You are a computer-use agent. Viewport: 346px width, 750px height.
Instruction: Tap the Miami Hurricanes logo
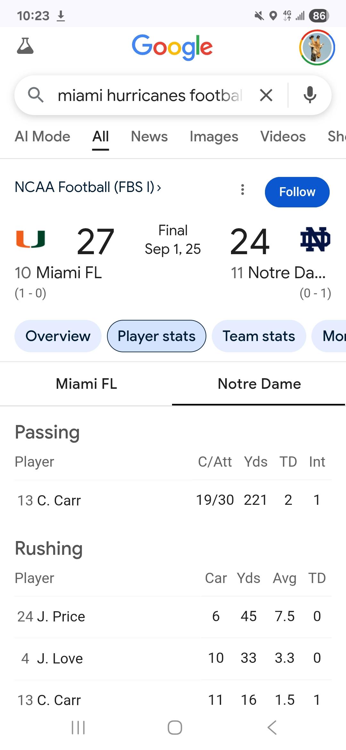31,239
